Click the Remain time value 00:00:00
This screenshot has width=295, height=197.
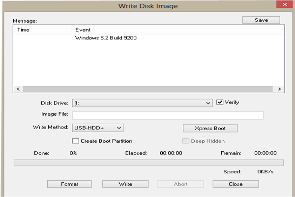[x=265, y=153]
